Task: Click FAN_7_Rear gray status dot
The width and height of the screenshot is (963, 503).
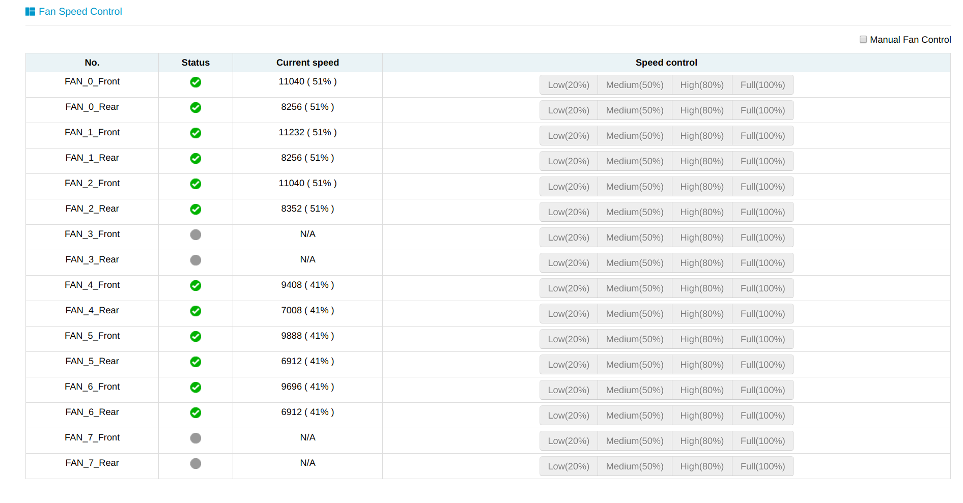Action: pyautogui.click(x=195, y=463)
